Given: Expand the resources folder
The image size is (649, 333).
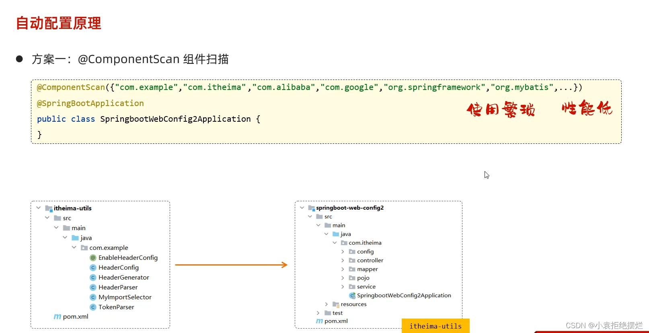Looking at the screenshot, I should click(326, 304).
